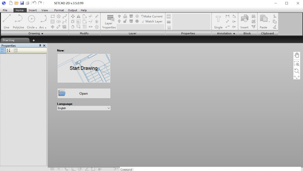Open the File menu
303x171 pixels.
tap(5, 10)
